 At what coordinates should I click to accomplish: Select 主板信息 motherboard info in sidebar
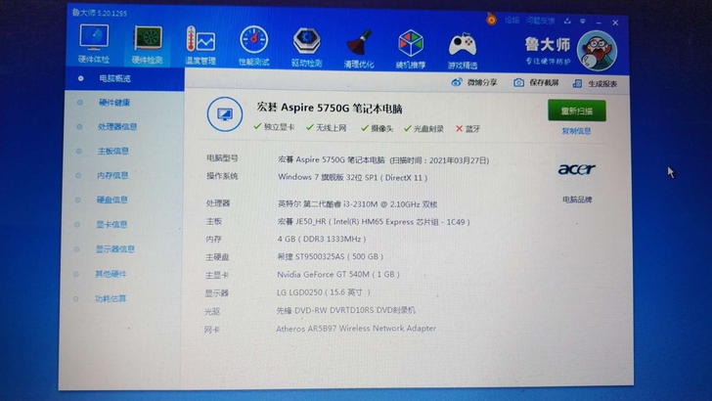tap(112, 151)
